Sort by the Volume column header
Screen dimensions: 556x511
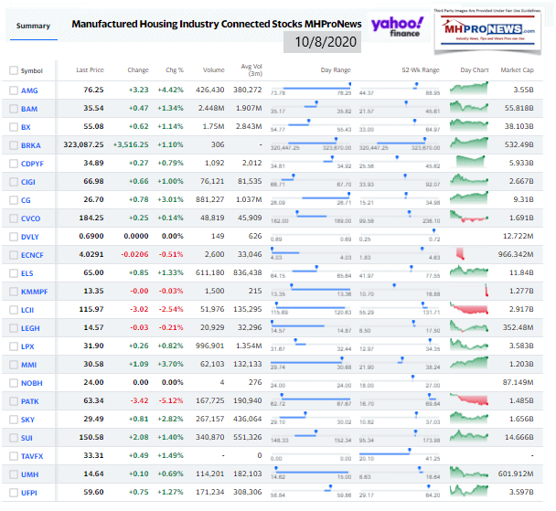212,70
